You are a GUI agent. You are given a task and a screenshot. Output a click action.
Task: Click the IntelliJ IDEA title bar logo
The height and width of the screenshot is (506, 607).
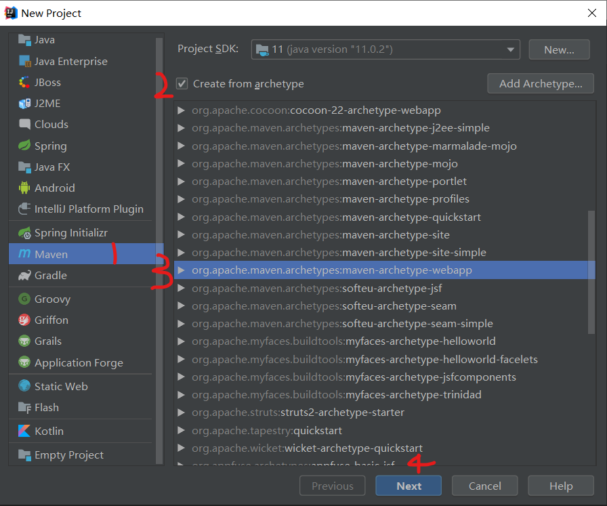[x=11, y=13]
